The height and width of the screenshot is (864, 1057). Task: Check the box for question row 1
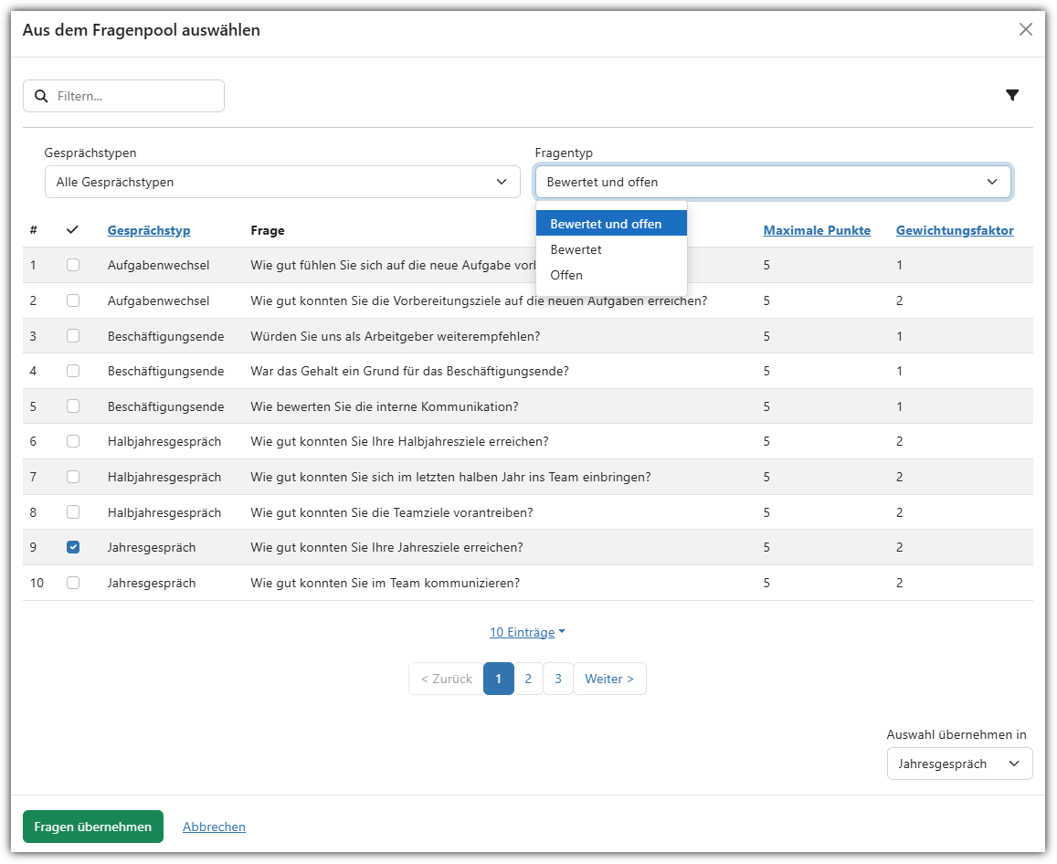tap(73, 265)
